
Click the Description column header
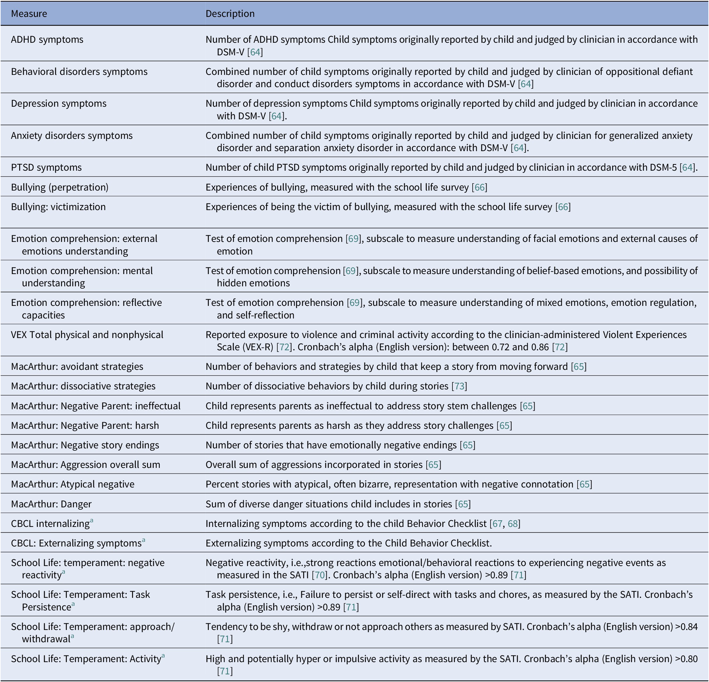pyautogui.click(x=230, y=14)
